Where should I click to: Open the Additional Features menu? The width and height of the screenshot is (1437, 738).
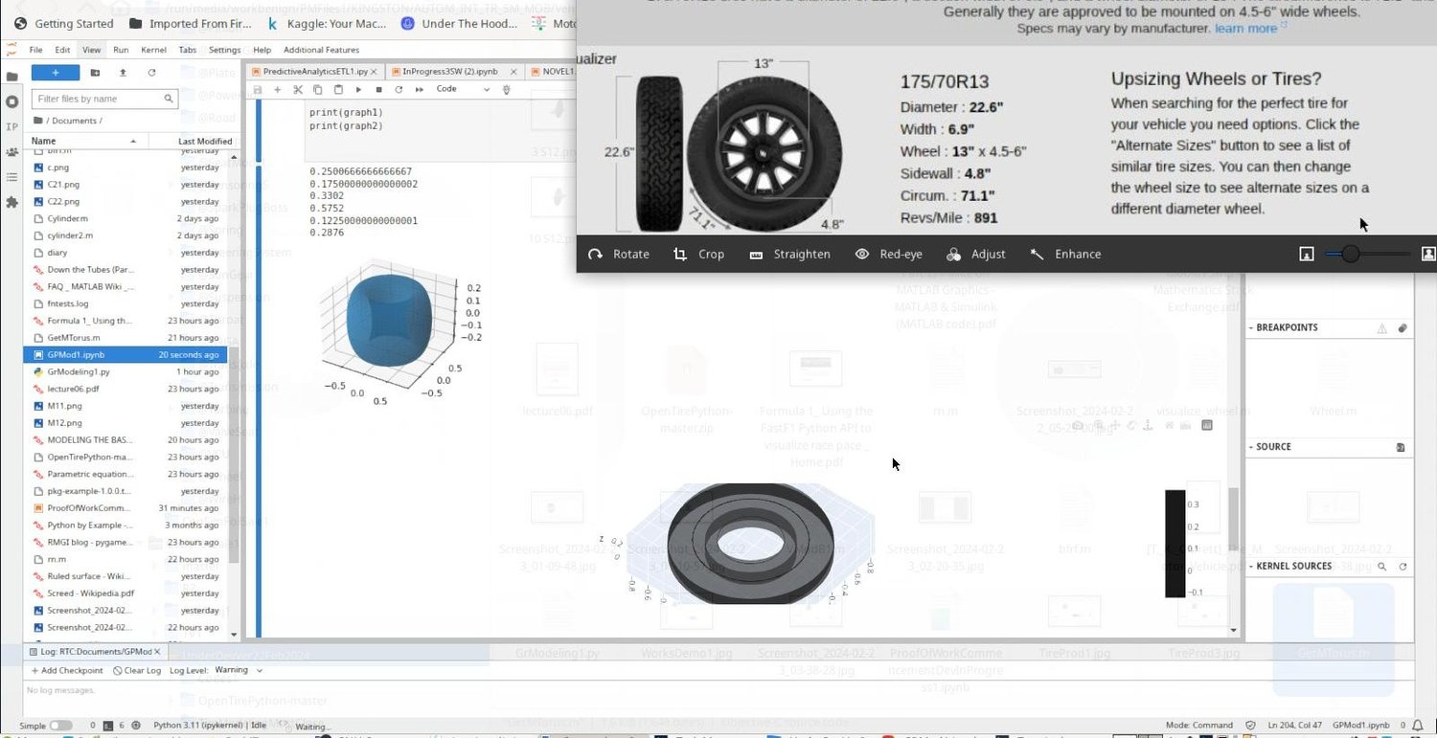tap(320, 50)
